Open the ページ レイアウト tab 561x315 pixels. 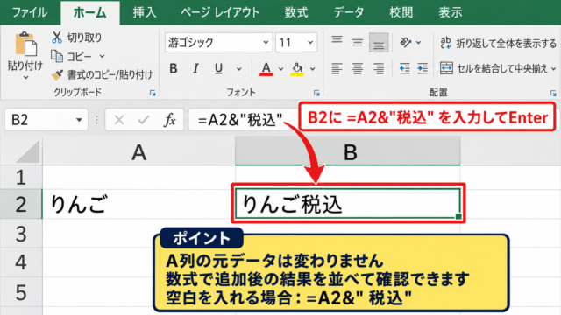coord(220,12)
